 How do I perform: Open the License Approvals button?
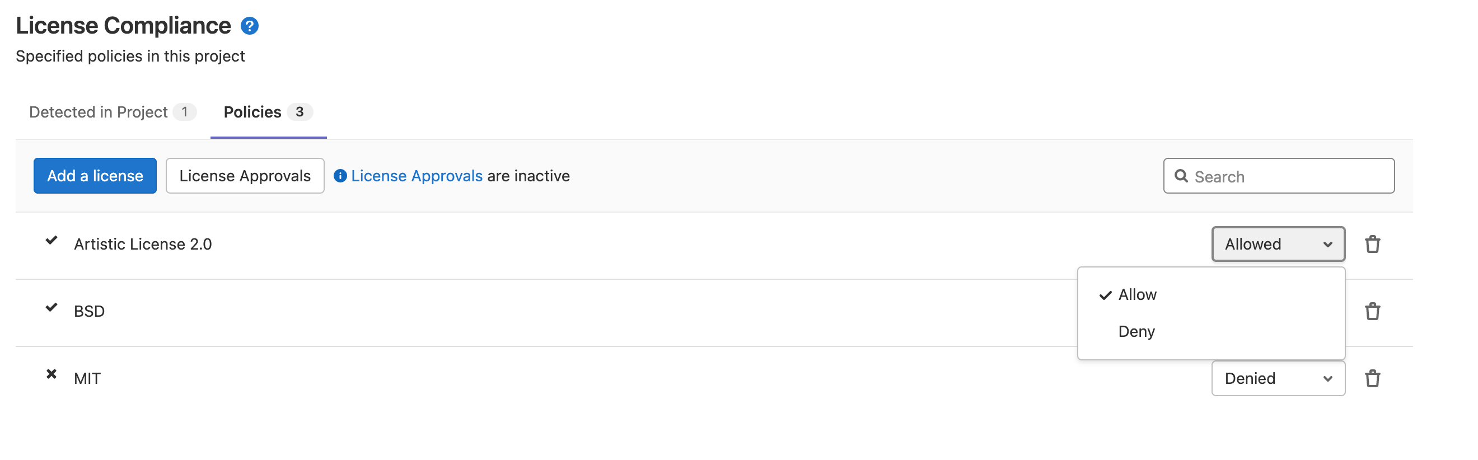tap(245, 176)
